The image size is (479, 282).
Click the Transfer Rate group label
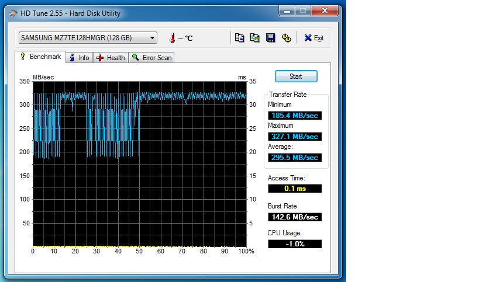[x=288, y=95]
